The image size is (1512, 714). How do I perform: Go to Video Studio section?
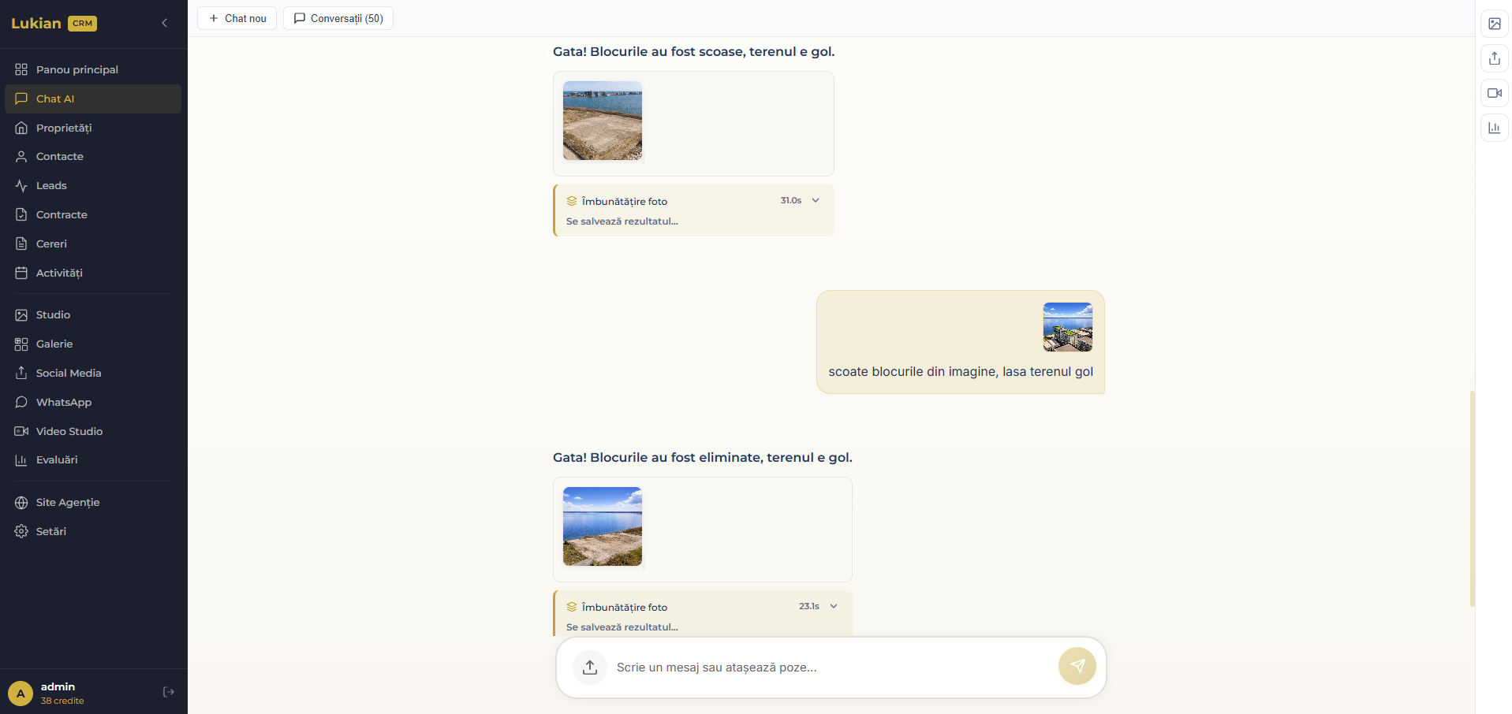point(69,431)
